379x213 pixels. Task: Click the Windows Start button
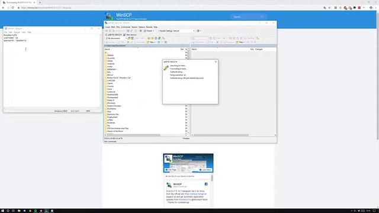pos(2,211)
